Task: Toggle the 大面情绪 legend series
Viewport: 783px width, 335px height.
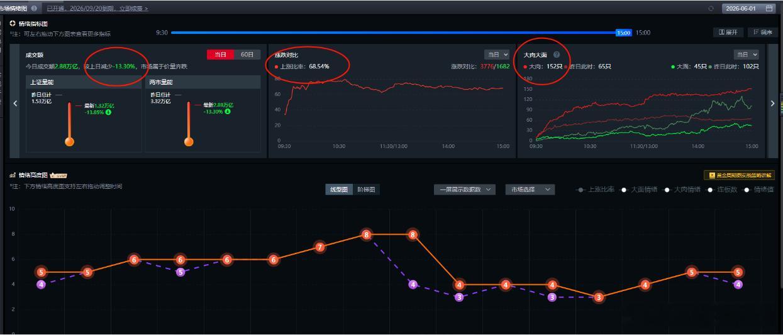Action: click(638, 189)
